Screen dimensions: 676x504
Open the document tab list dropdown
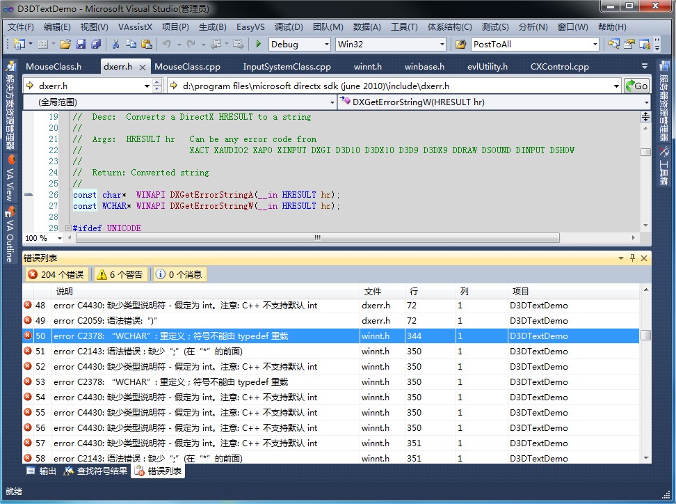pos(645,66)
